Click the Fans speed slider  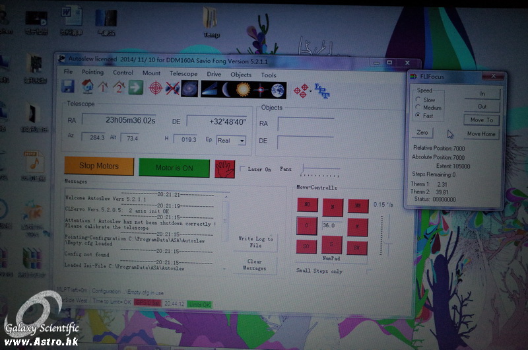(x=320, y=170)
